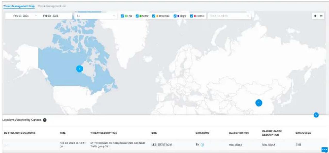This screenshot has height=153, width=329.
Task: Click the CATEGORY column header
Action: [202, 133]
